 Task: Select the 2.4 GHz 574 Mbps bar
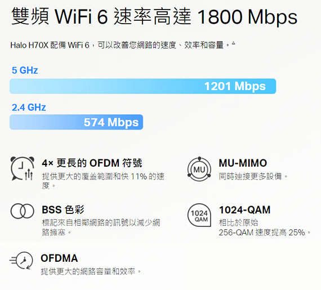(76, 122)
